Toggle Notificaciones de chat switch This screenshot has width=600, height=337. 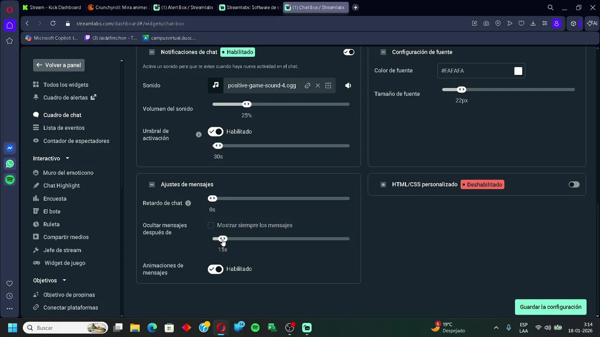point(349,52)
